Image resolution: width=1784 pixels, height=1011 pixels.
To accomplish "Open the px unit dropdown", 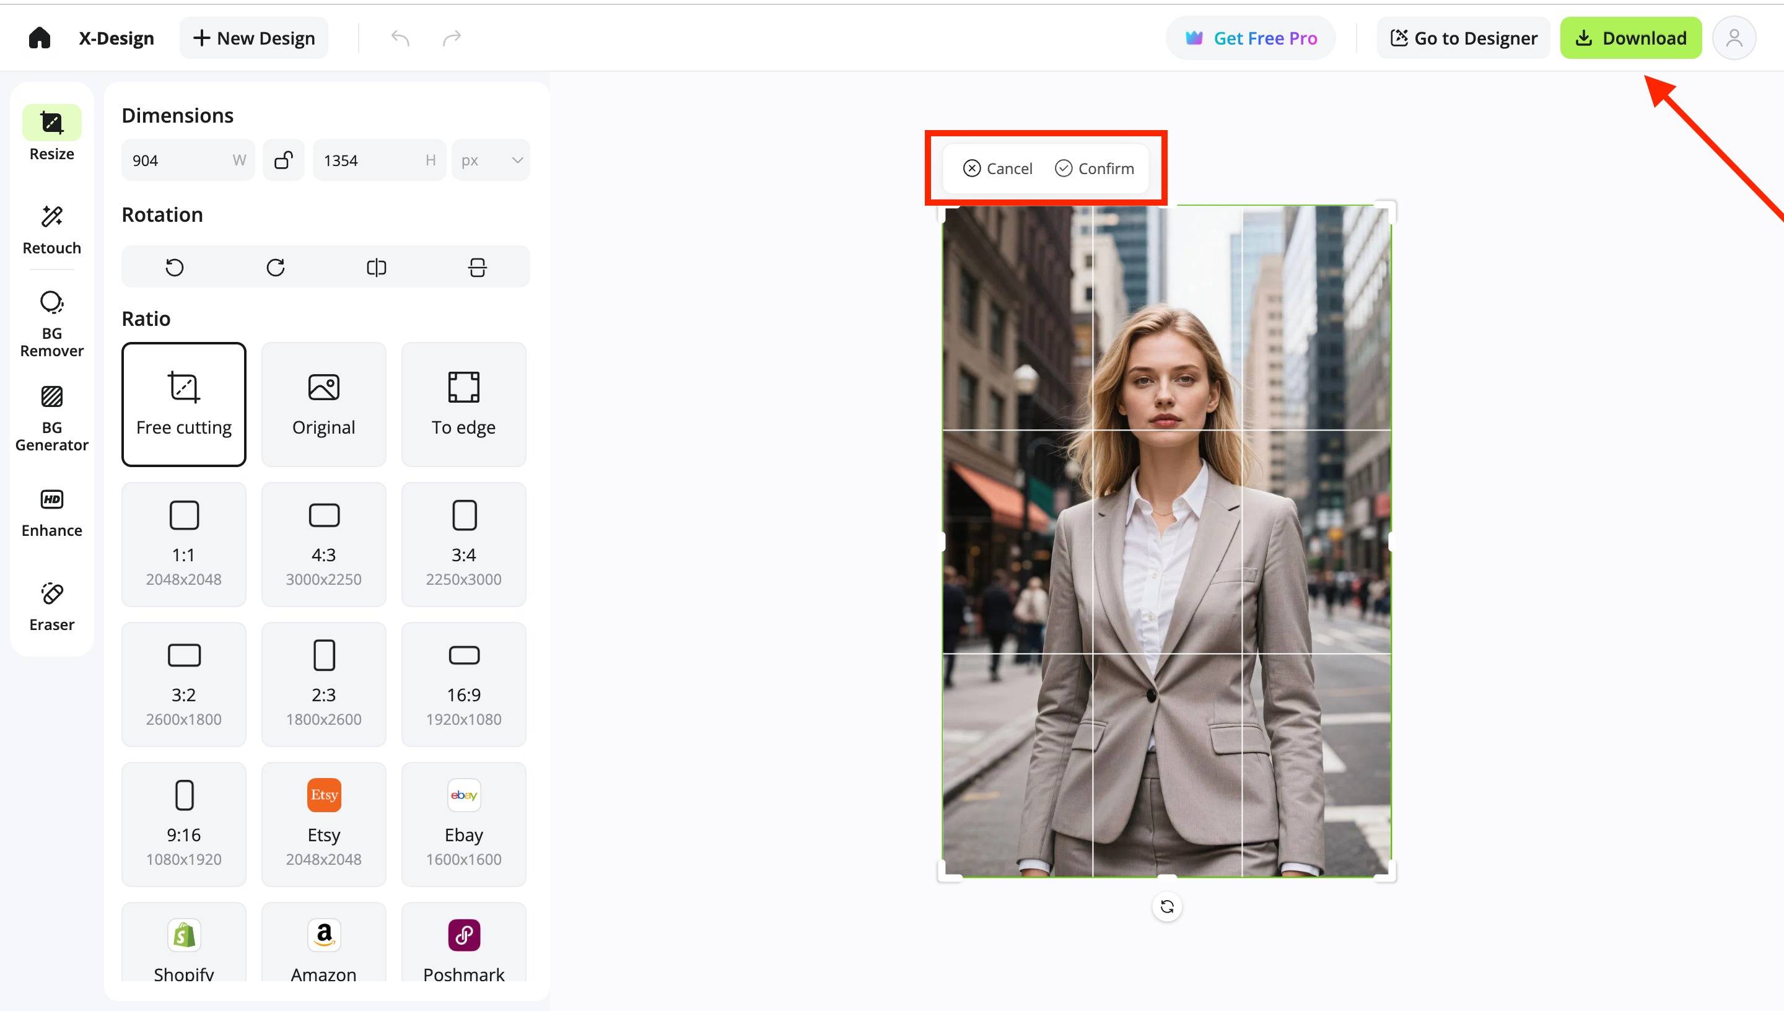I will (x=491, y=160).
